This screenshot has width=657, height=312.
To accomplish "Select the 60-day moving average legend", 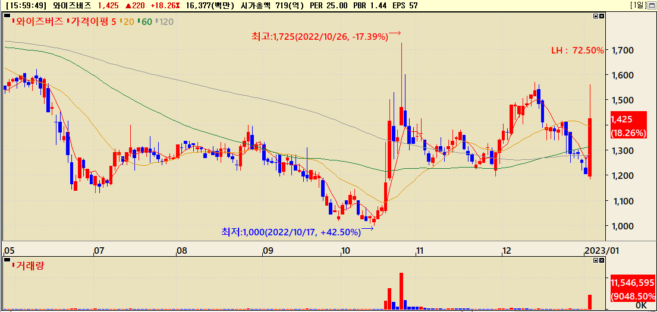I will (x=145, y=22).
